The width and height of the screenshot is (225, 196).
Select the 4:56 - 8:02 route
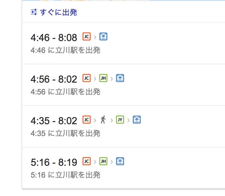tap(123, 85)
